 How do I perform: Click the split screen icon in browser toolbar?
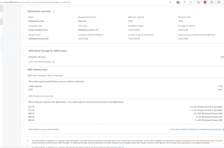[219, 2]
